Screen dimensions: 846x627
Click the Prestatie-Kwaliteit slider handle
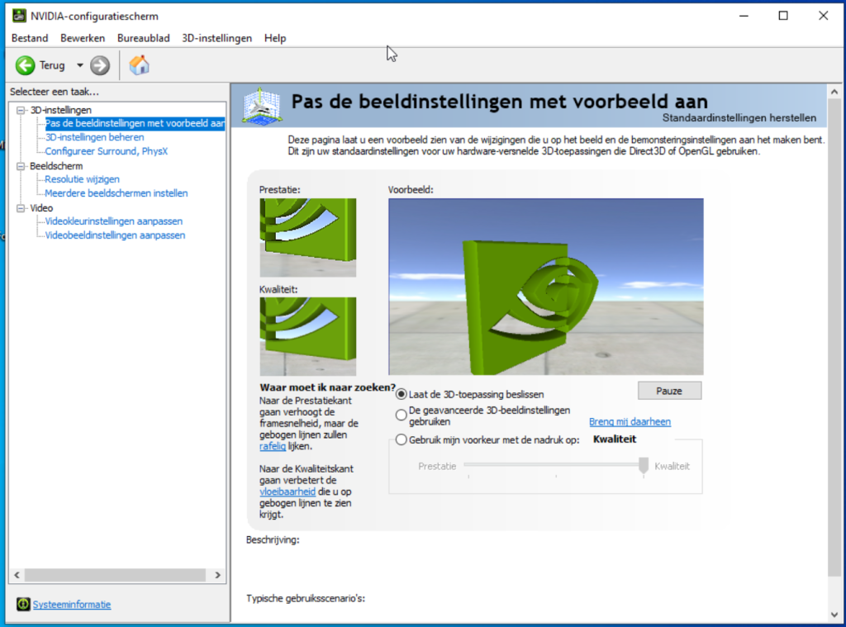pyautogui.click(x=644, y=466)
